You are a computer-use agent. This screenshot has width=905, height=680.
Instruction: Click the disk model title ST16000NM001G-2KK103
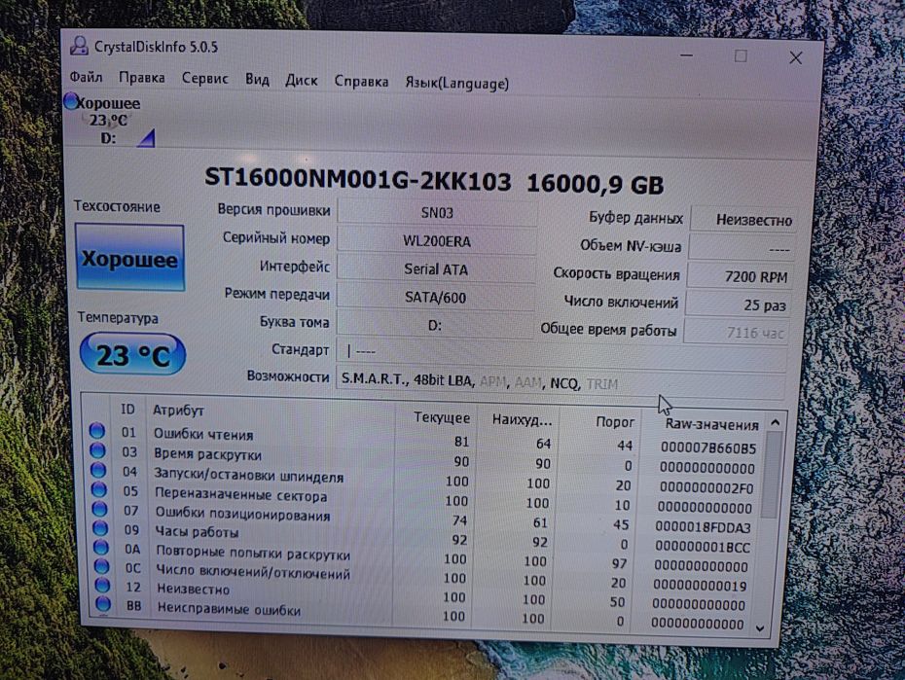click(358, 179)
